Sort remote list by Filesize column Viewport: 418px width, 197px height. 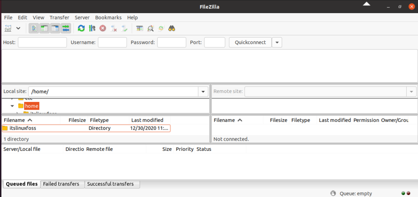pos(277,120)
